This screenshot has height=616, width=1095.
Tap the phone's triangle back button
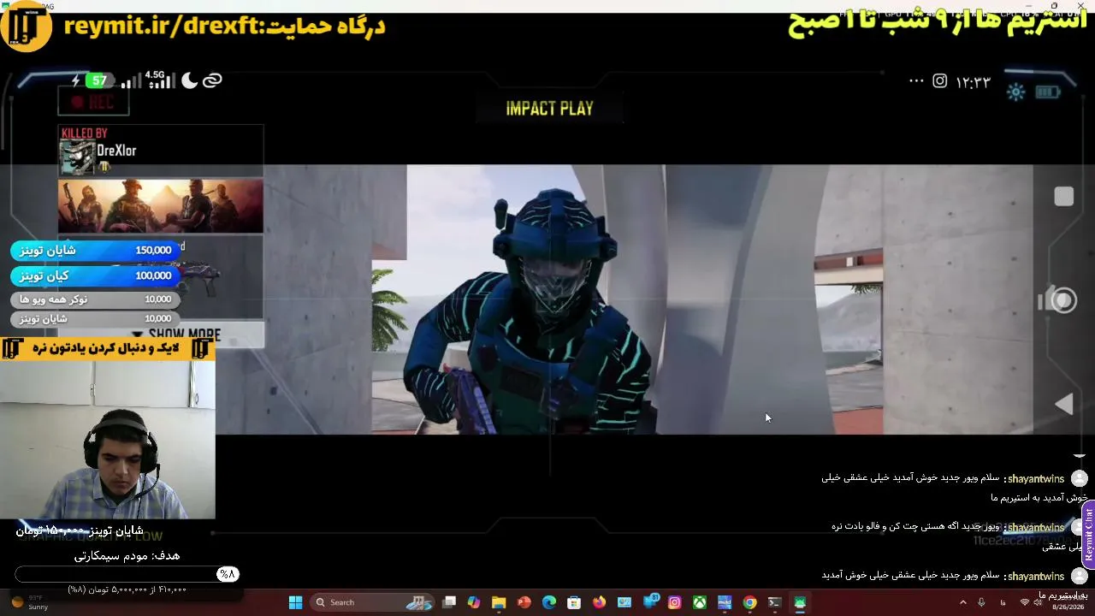1064,405
